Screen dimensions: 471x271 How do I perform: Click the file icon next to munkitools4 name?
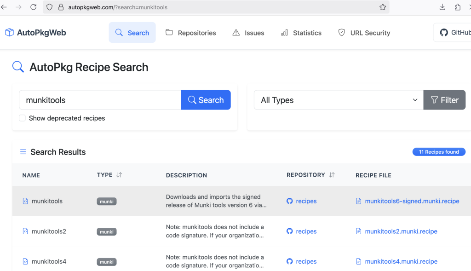pos(25,261)
